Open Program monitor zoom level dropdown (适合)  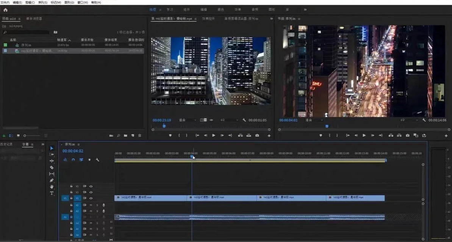tap(314, 120)
